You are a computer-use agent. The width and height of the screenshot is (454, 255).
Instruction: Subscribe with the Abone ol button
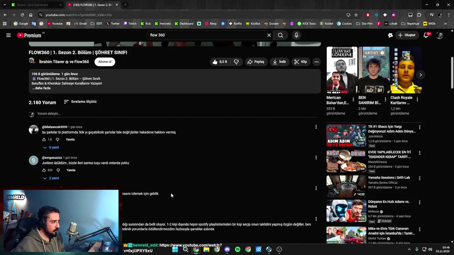[105, 62]
